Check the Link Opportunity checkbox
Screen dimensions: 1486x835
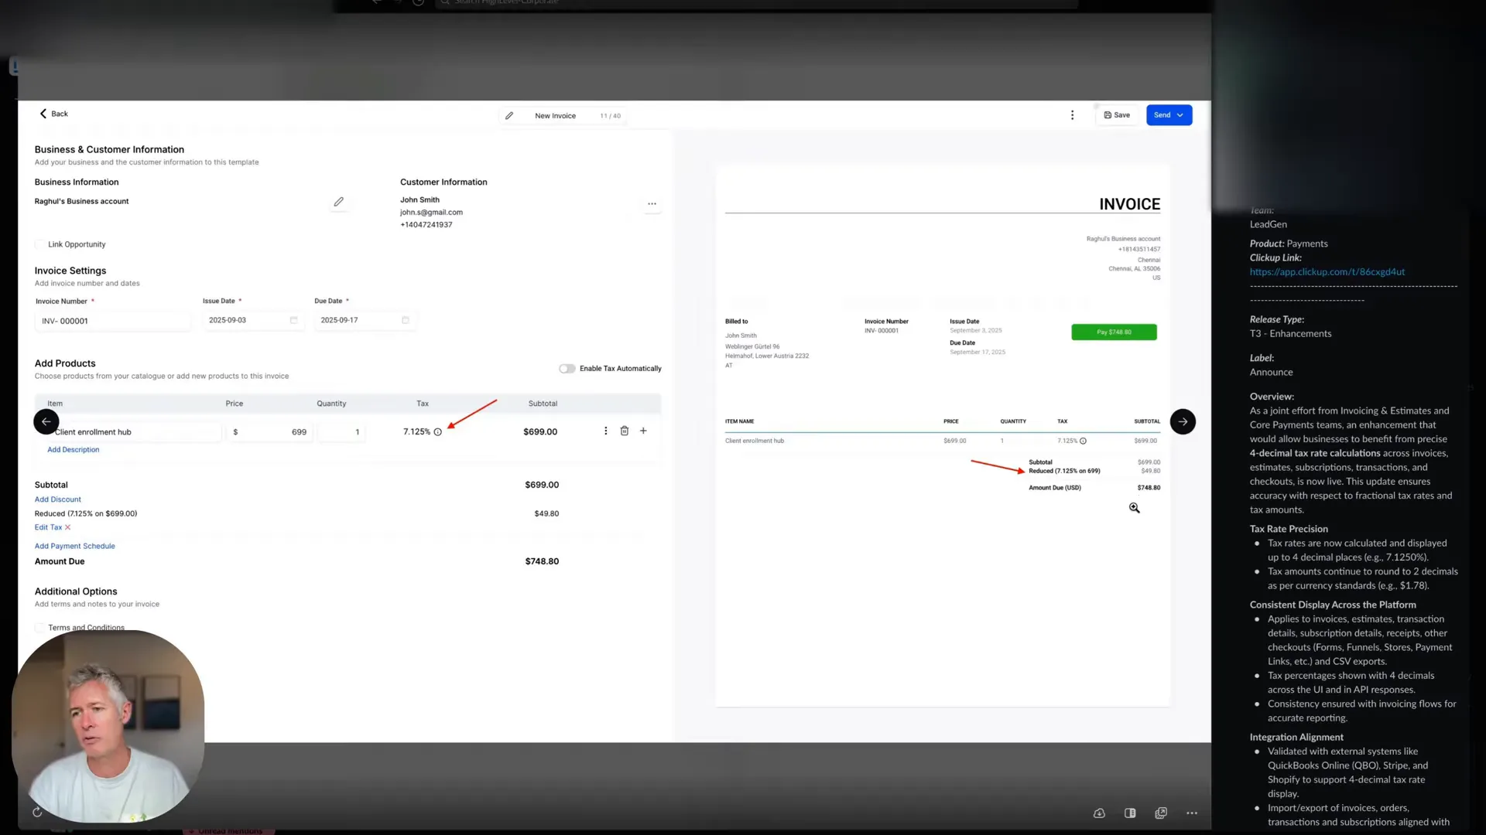coord(40,244)
